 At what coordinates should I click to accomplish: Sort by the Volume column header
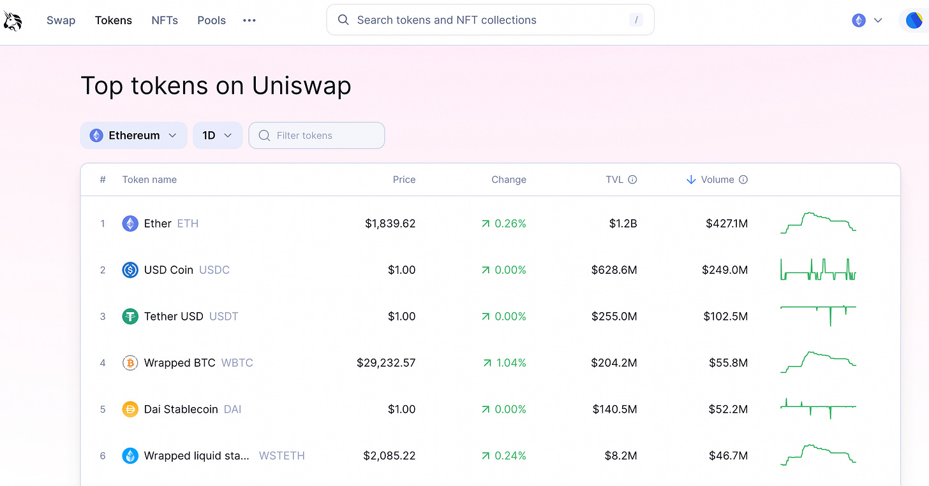coord(717,180)
